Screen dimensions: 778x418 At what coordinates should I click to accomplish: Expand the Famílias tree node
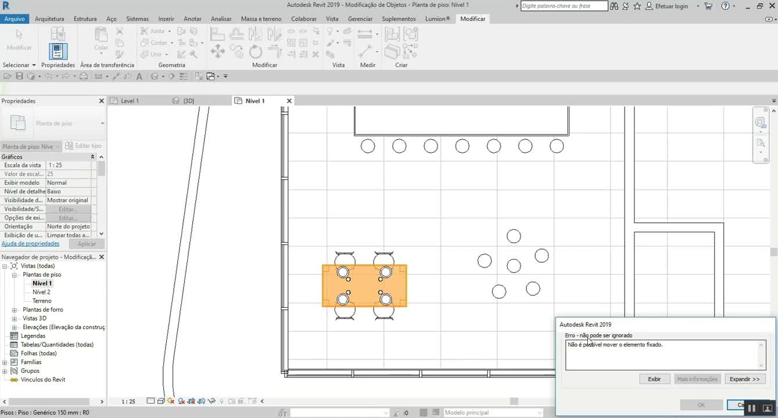pos(5,362)
